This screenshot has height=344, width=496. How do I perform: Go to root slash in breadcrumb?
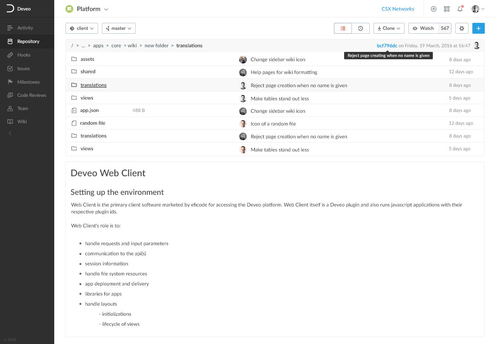[x=72, y=45]
